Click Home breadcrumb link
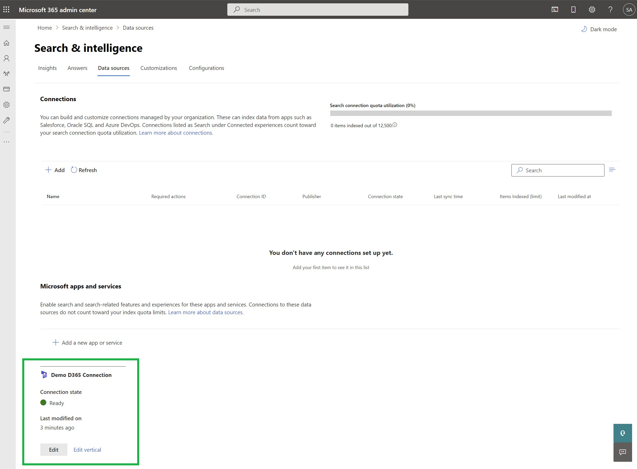637x469 pixels. click(x=45, y=28)
